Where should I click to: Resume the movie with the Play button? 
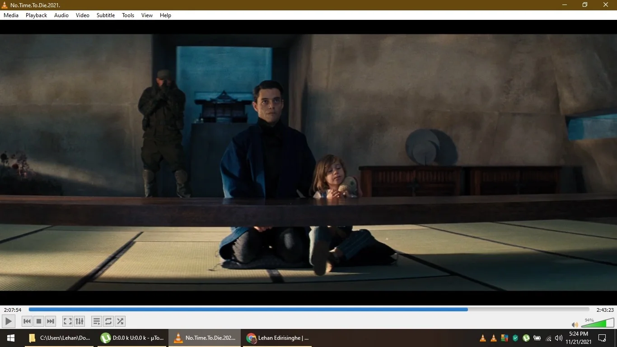pyautogui.click(x=9, y=321)
